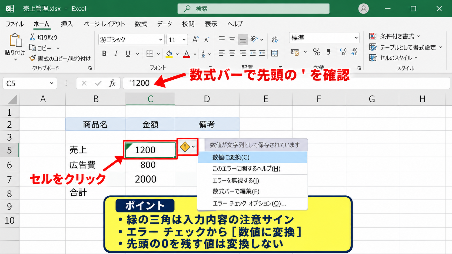Click the セルのスタイル button
The image size is (452, 254).
point(393,58)
